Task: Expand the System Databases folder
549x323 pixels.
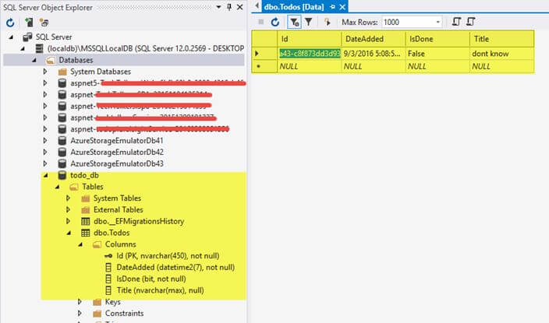Action: click(45, 72)
